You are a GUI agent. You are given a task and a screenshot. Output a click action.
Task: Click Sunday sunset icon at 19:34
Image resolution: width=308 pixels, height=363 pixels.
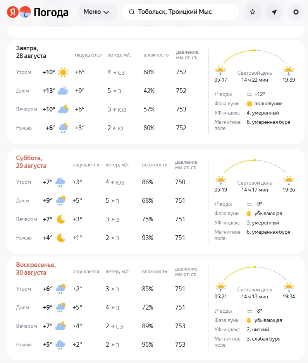point(289,287)
